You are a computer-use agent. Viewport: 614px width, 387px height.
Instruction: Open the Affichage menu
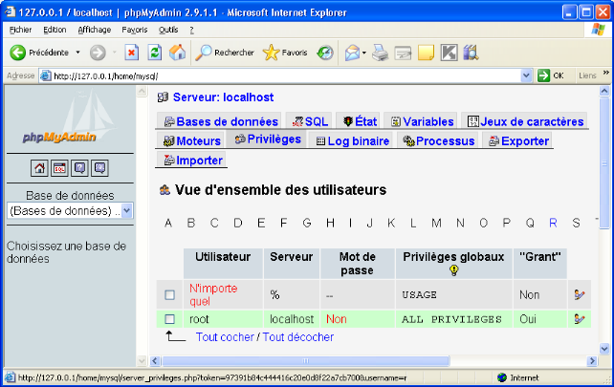point(94,30)
